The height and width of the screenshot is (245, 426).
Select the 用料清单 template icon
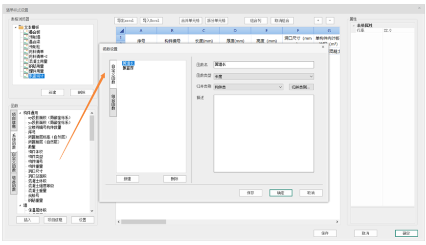tap(26, 52)
